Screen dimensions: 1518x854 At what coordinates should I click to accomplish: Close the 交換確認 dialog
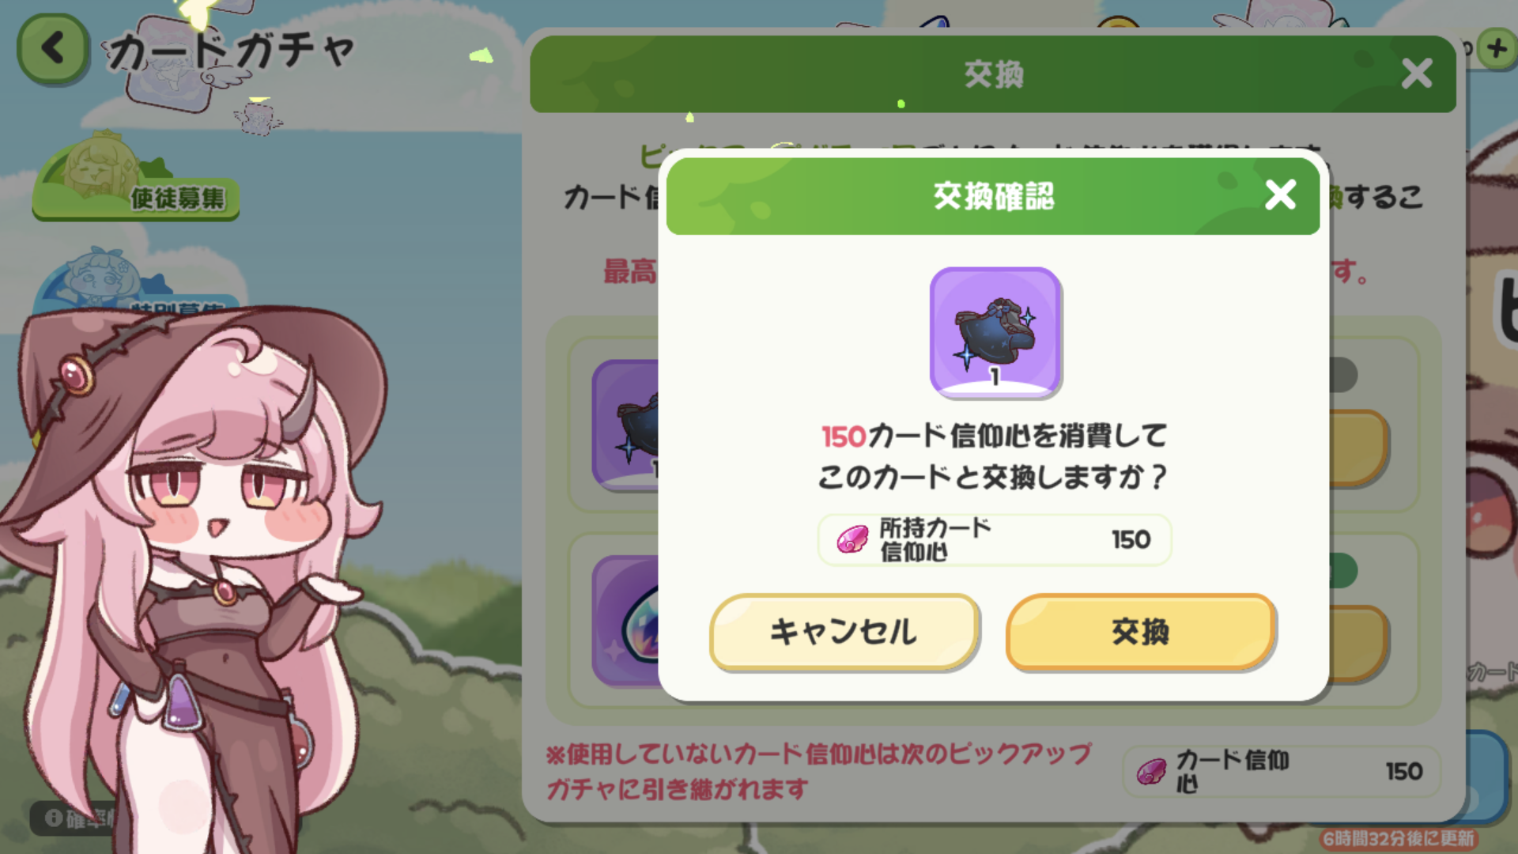1280,195
